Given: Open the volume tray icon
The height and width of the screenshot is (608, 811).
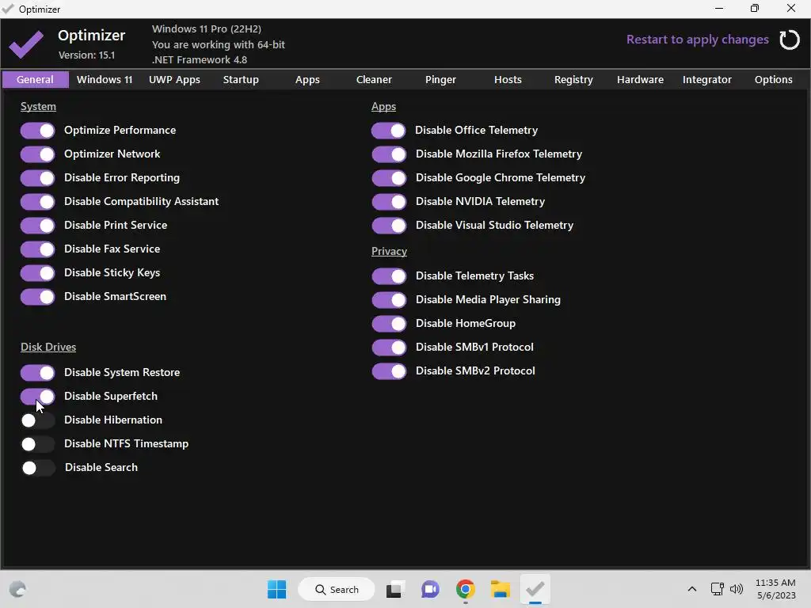Looking at the screenshot, I should (736, 589).
